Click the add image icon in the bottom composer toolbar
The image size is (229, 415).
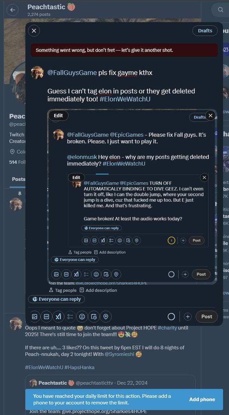(35, 317)
